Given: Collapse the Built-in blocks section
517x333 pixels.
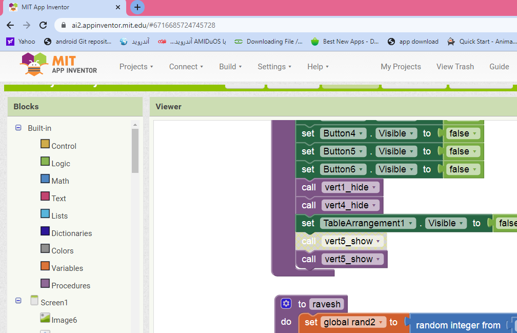Looking at the screenshot, I should point(18,128).
